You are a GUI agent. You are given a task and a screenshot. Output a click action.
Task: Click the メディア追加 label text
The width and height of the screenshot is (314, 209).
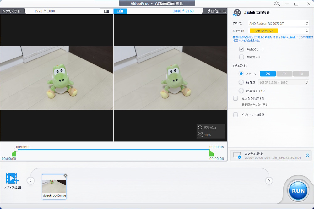[x=13, y=187]
